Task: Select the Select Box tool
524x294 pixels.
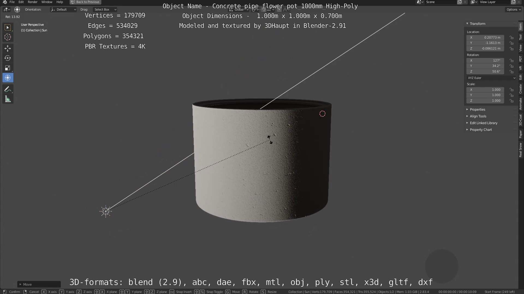Action: (8, 27)
